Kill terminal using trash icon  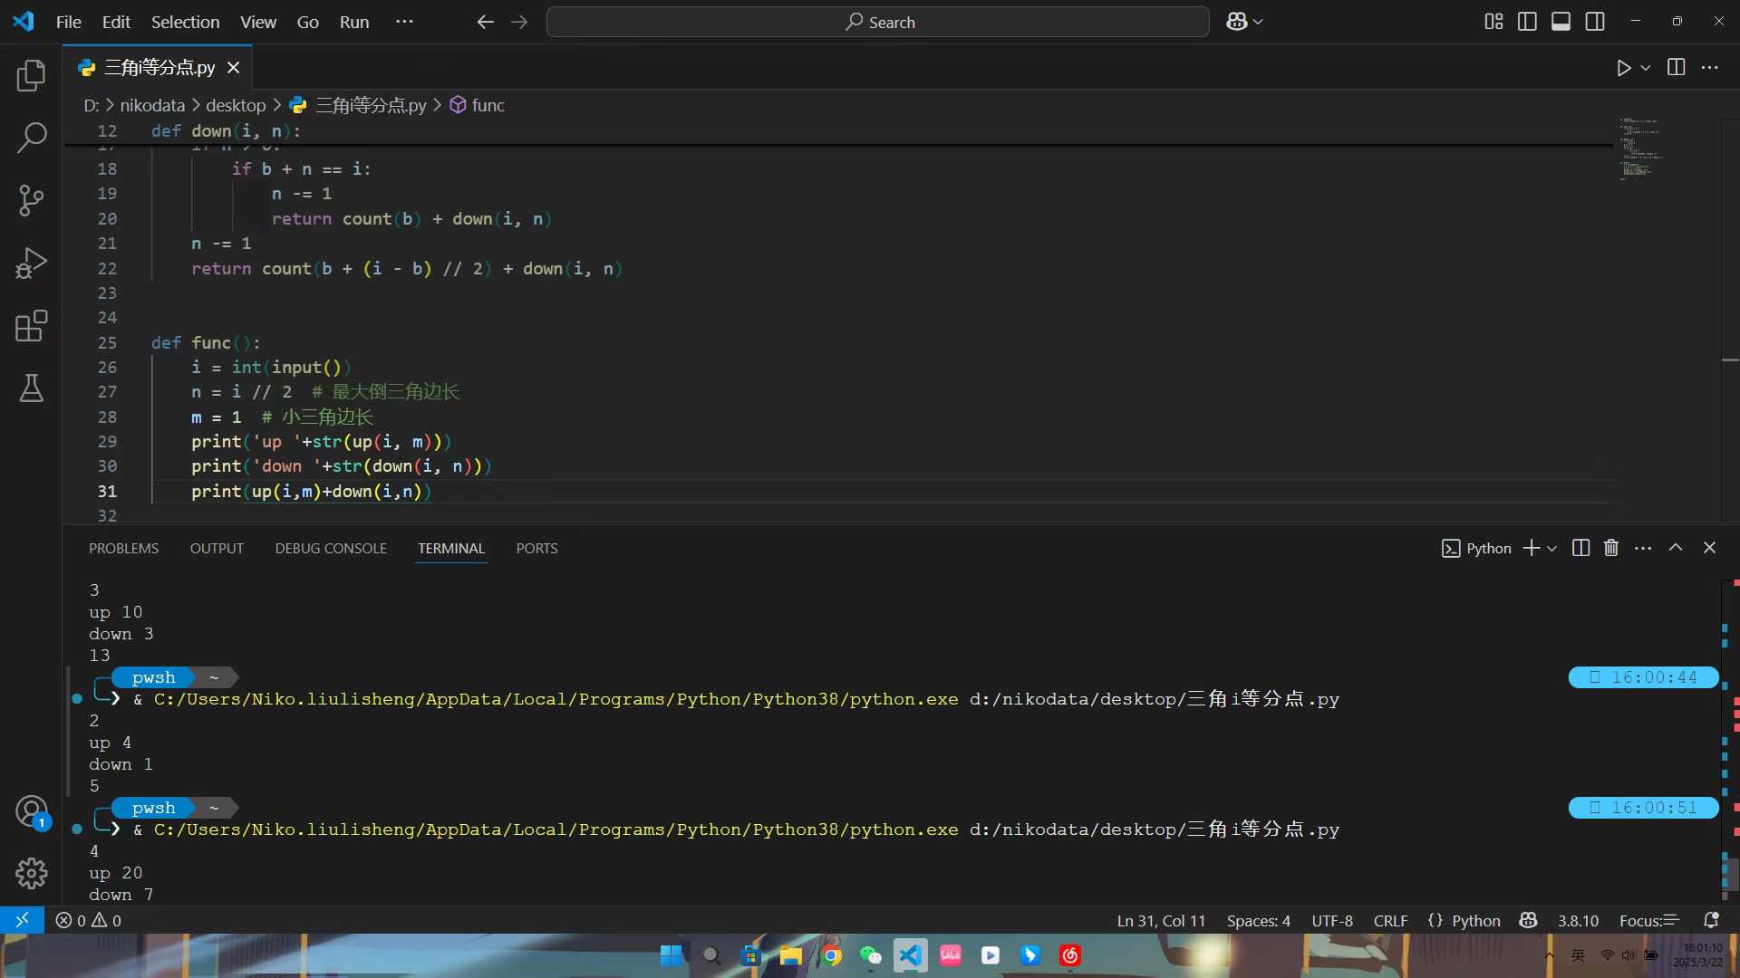[x=1611, y=548]
